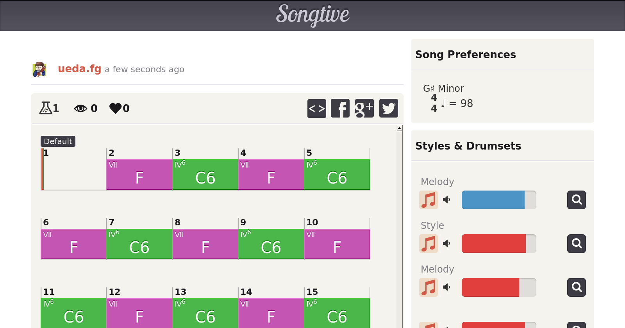The width and height of the screenshot is (625, 328).
Task: Open the embed code icon
Action: click(x=316, y=109)
